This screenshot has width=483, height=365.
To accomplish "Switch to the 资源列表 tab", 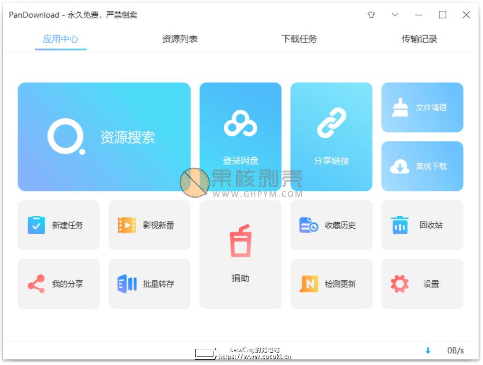I will click(180, 39).
